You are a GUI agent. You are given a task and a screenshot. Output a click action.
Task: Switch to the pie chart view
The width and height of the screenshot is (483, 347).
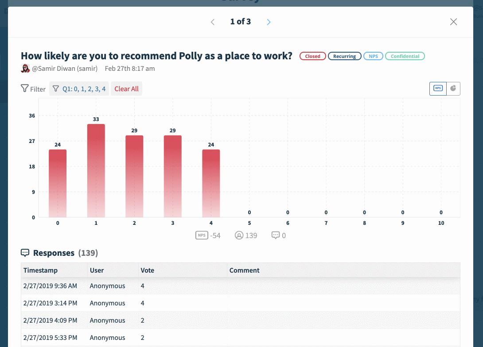point(453,89)
